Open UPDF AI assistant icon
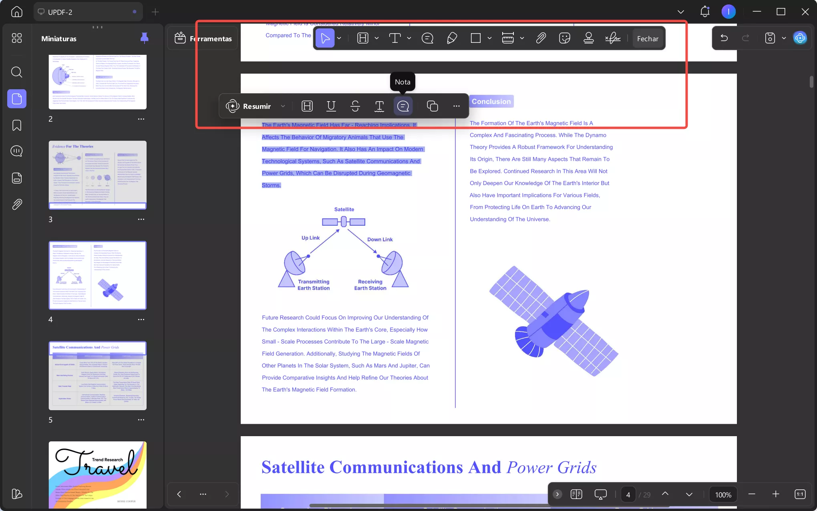The height and width of the screenshot is (511, 817). pos(800,38)
